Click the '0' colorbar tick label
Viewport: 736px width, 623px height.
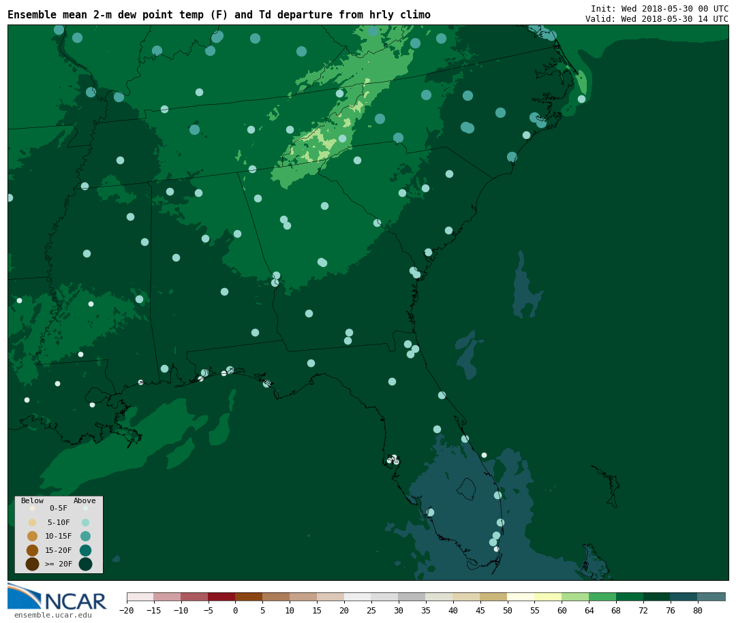[235, 611]
